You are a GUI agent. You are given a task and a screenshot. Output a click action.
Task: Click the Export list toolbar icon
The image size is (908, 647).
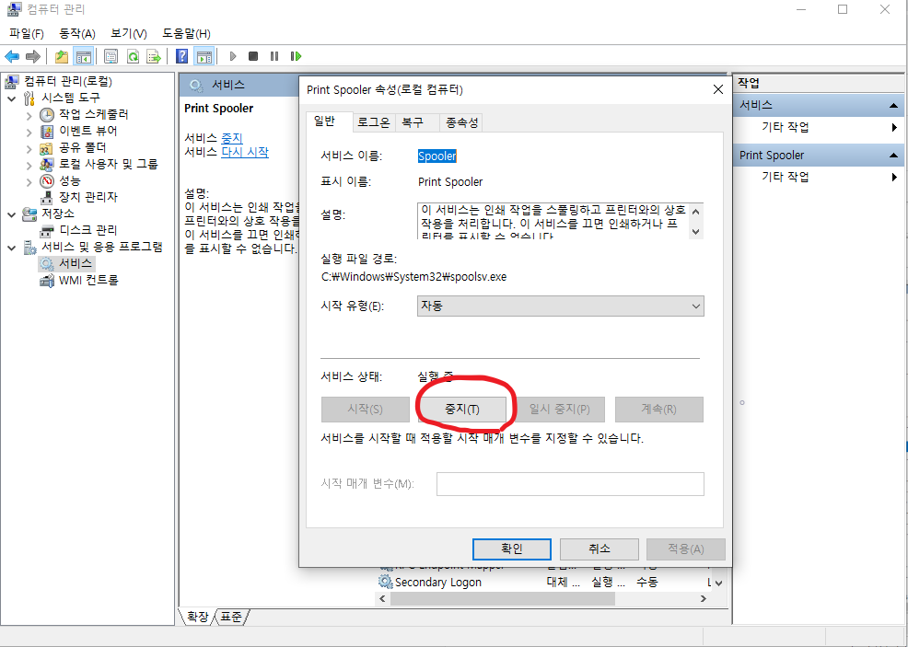coord(154,56)
